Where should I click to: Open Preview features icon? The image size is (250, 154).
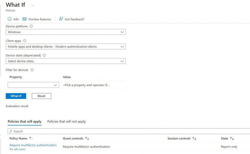pyautogui.click(x=24, y=19)
